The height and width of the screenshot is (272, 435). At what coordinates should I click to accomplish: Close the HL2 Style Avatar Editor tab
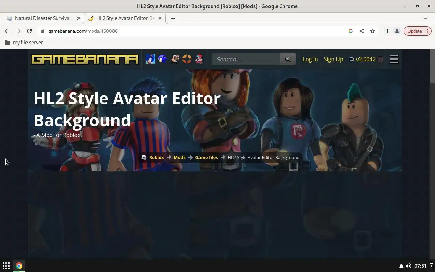[160, 18]
